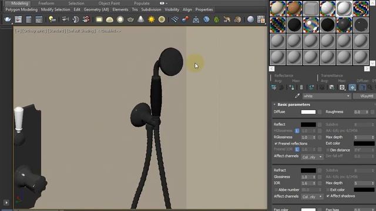Switch to the Selection ribbon tab
The width and height of the screenshot is (376, 211).
[x=76, y=4]
